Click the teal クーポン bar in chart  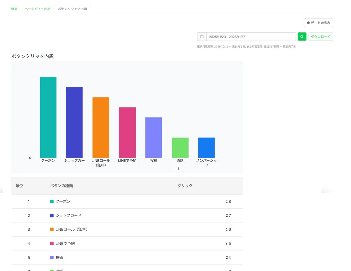tap(48, 117)
